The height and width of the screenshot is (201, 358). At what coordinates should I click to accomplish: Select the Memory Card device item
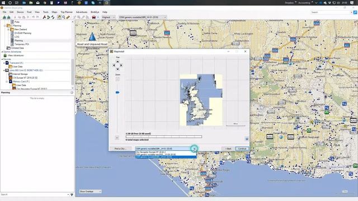point(21,82)
